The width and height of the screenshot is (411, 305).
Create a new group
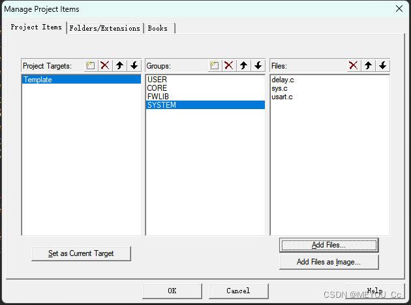click(215, 65)
